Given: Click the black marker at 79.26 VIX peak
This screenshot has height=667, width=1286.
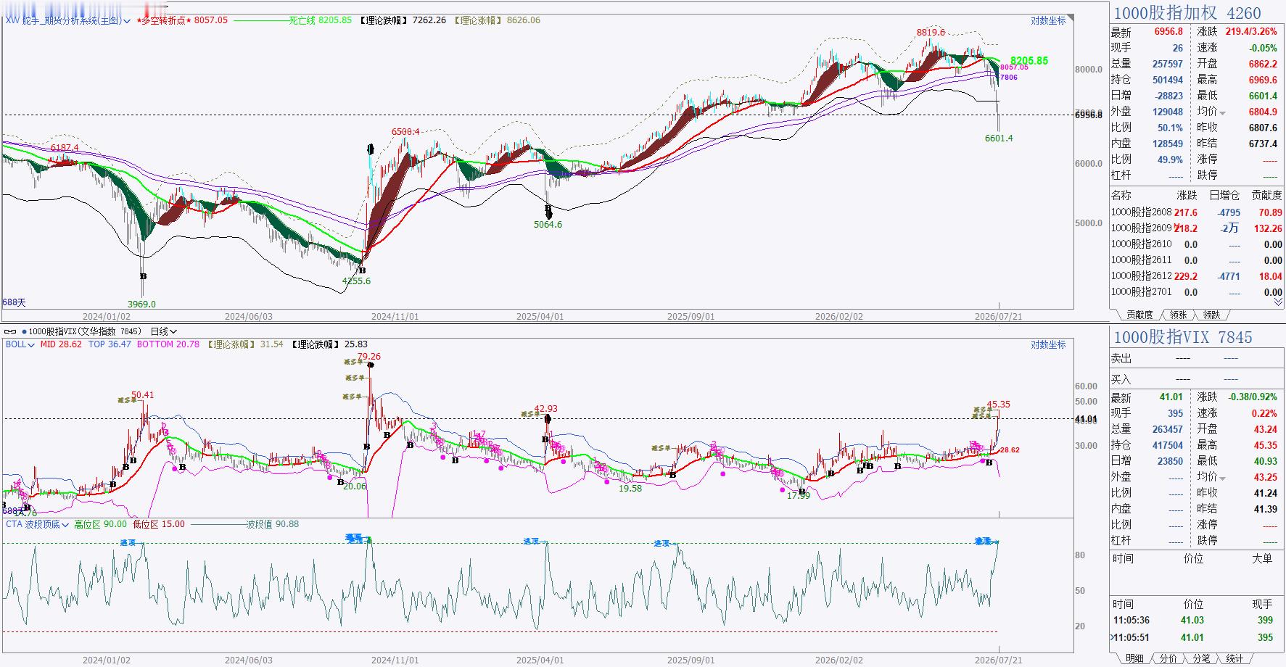Looking at the screenshot, I should point(371,365).
